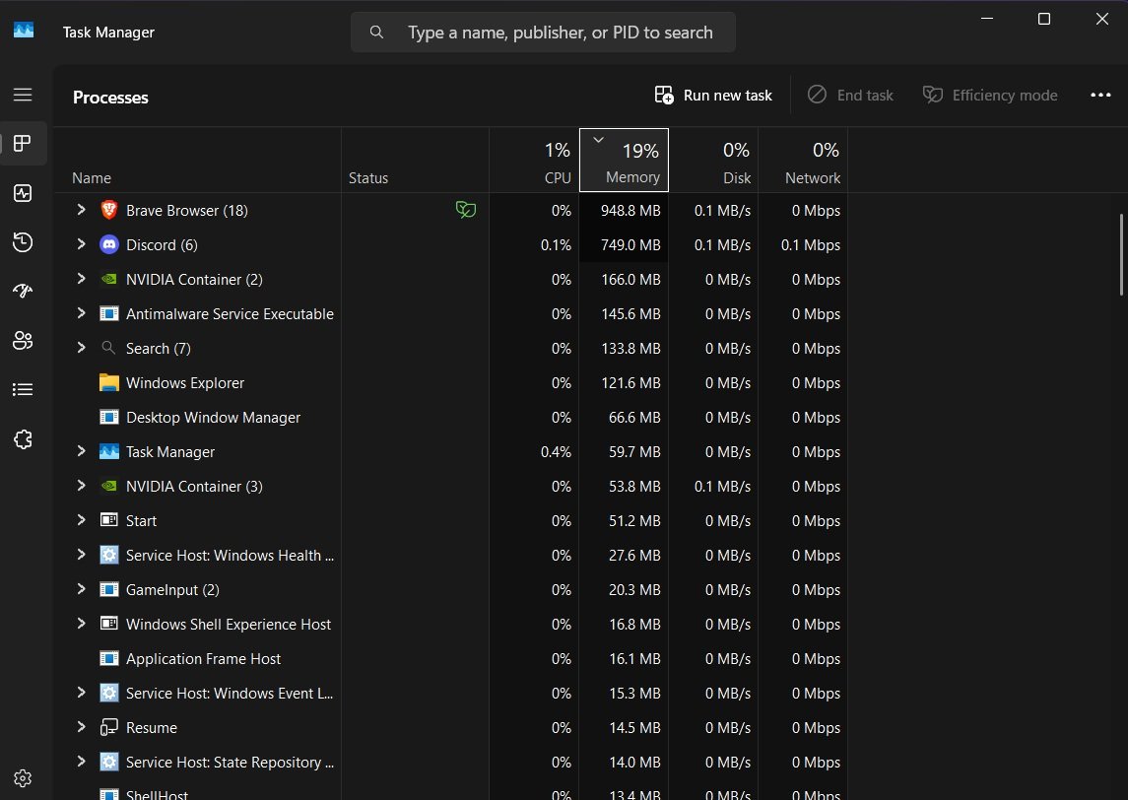Open the Details page from sidebar
1128x800 pixels.
click(23, 389)
